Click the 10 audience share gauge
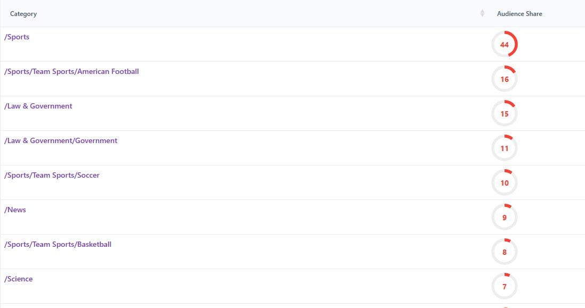The height and width of the screenshot is (308, 585). [505, 183]
